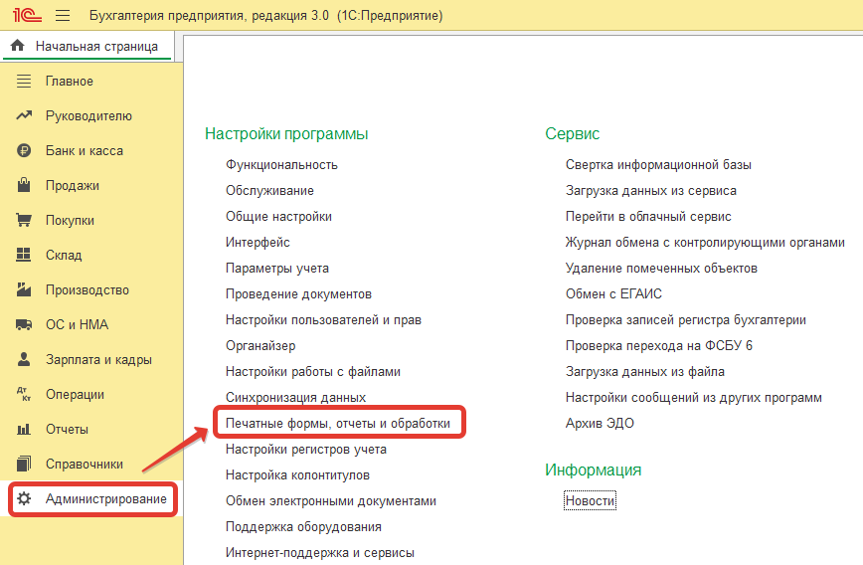Open Настройки регистров учета
The height and width of the screenshot is (565, 863).
click(306, 450)
